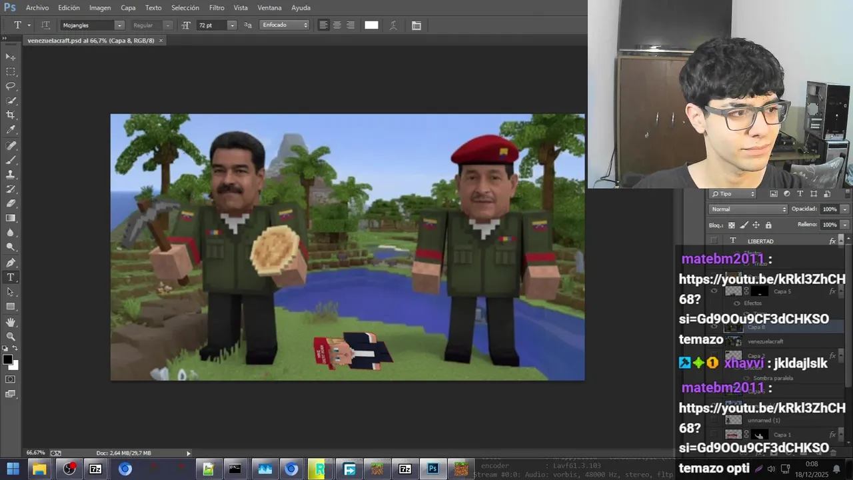The image size is (853, 480).
Task: Close the venezuelacraft.psd document tab
Action: click(x=161, y=41)
